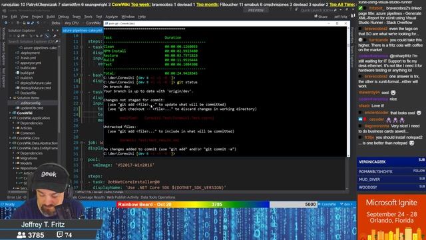Collapse code region at line 29
This screenshot has height=240, width=426.
click(81, 143)
